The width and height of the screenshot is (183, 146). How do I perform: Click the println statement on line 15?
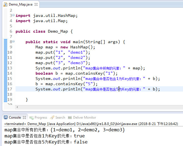coord(98,79)
